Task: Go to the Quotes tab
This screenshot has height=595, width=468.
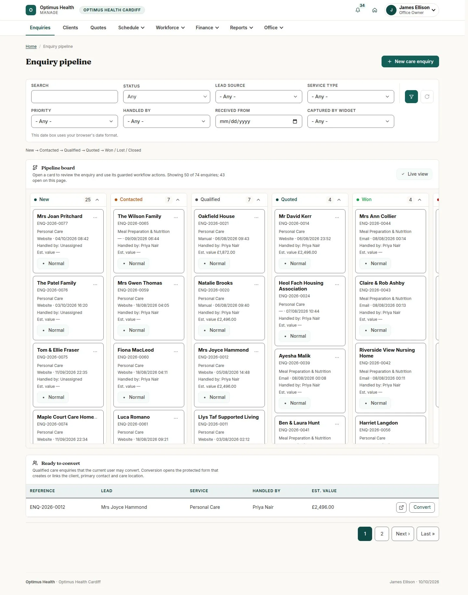Action: pyautogui.click(x=98, y=28)
